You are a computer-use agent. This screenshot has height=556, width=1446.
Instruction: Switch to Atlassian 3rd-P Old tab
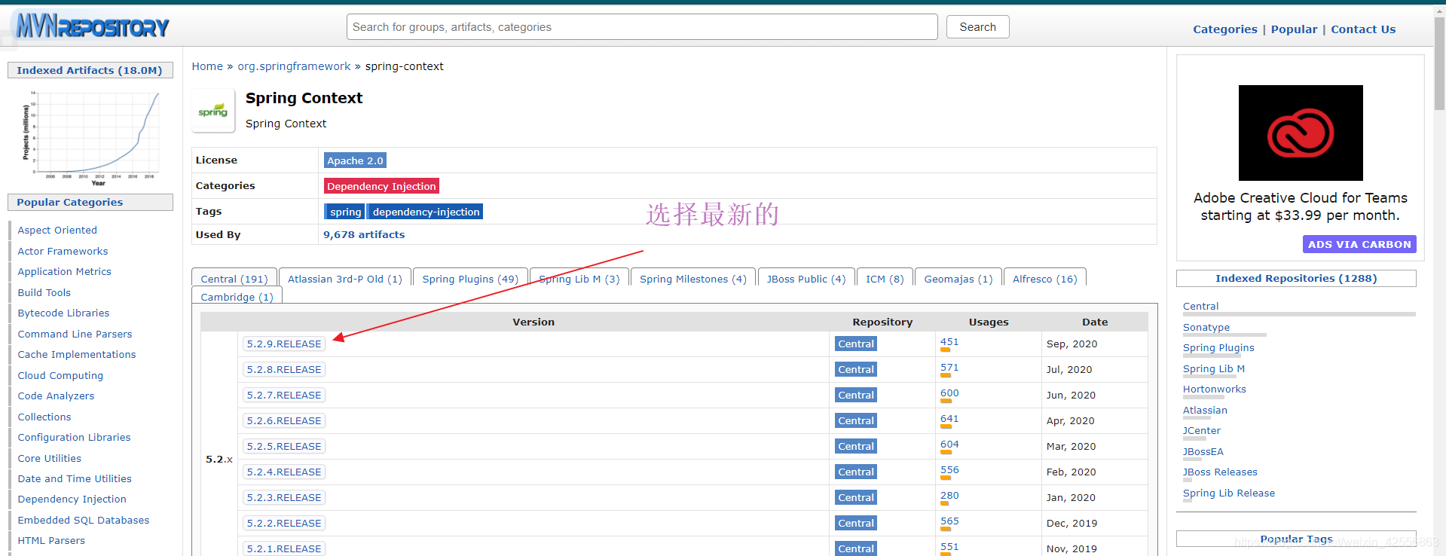coord(345,279)
